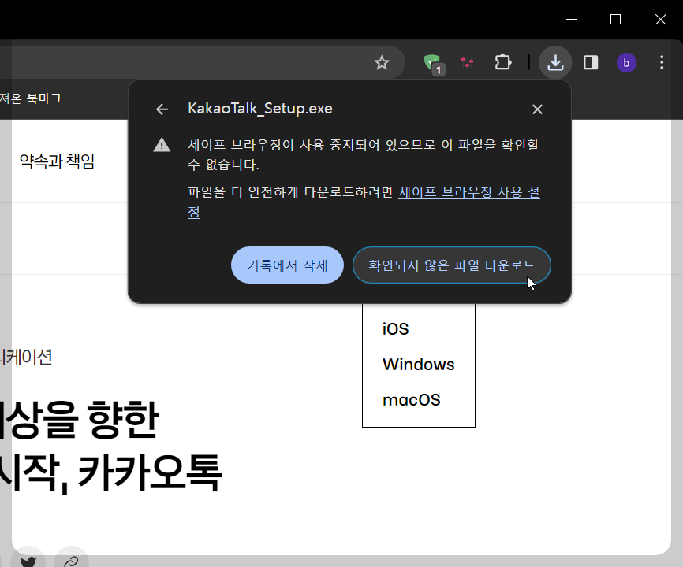Go back using the download popup arrow
The height and width of the screenshot is (567, 683).
[162, 109]
